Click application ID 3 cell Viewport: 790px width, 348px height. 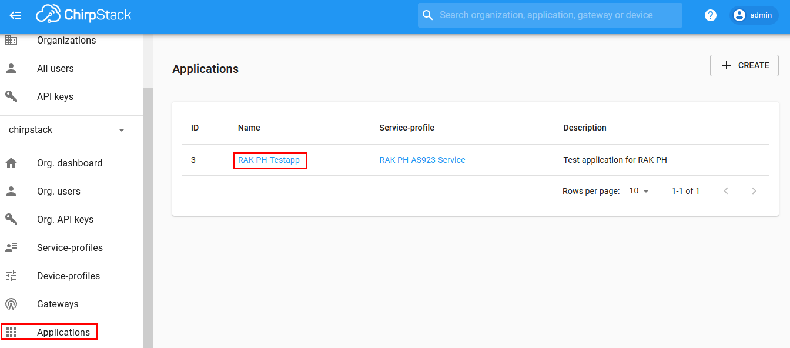coord(193,160)
